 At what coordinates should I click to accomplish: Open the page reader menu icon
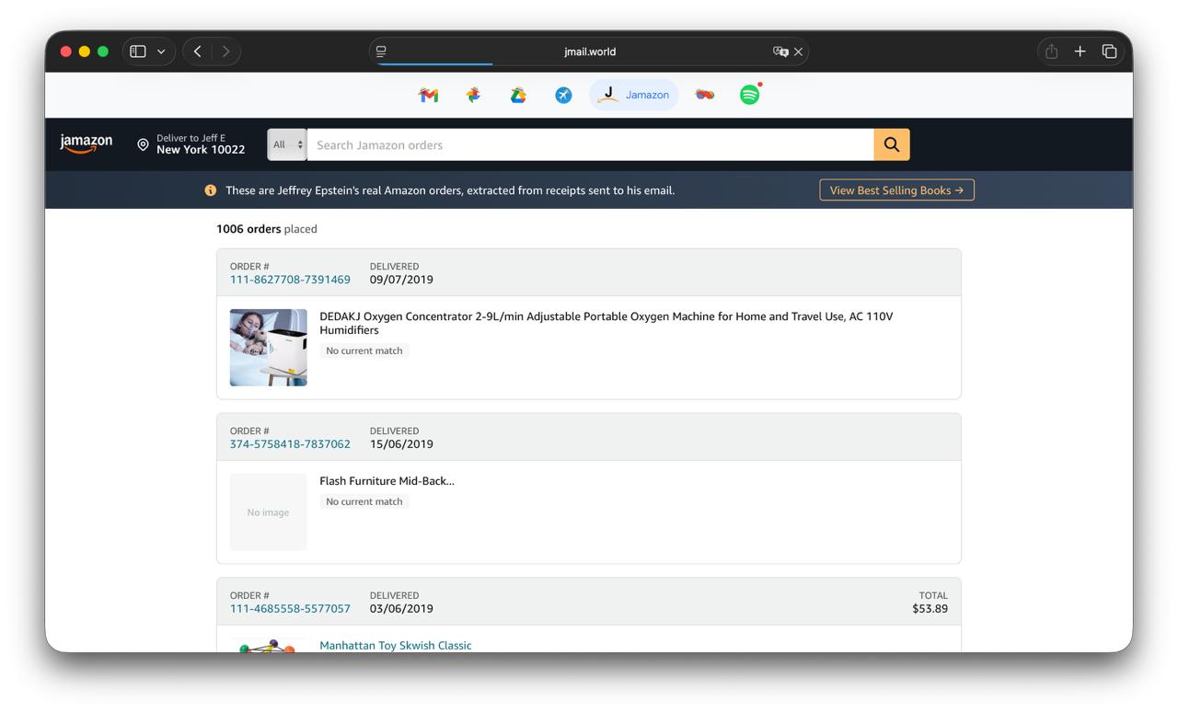[x=381, y=52]
